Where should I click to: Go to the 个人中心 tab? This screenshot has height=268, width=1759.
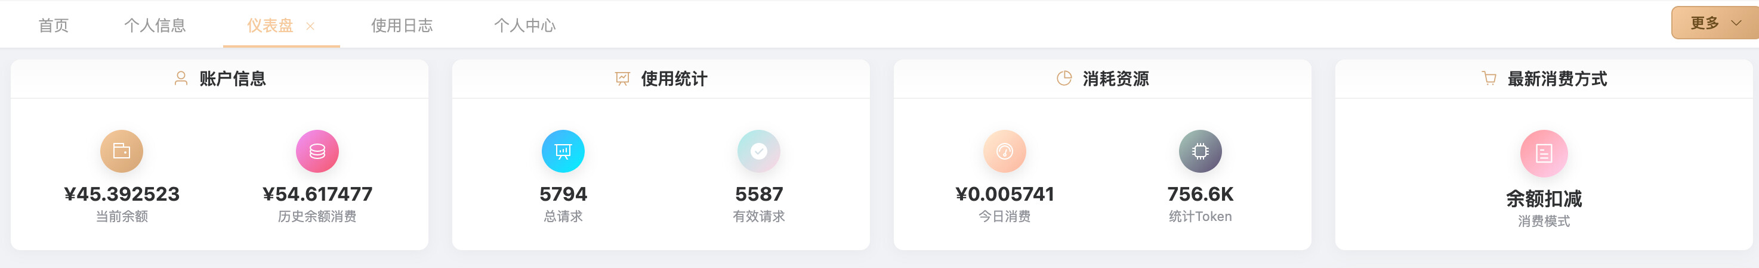pyautogui.click(x=524, y=25)
